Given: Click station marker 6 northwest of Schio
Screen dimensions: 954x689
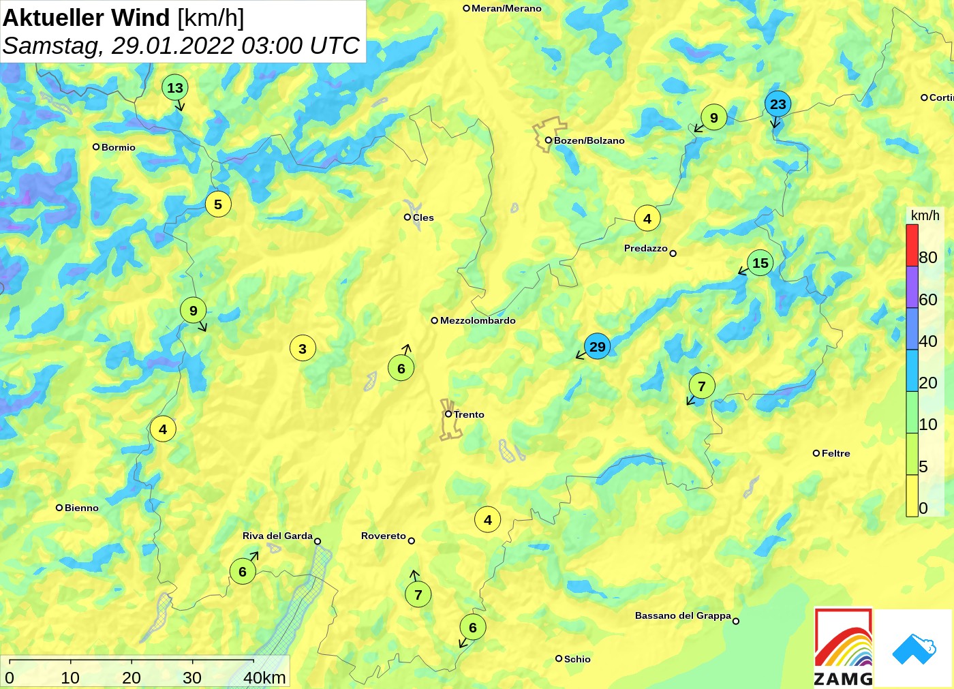Looking at the screenshot, I should (473, 628).
